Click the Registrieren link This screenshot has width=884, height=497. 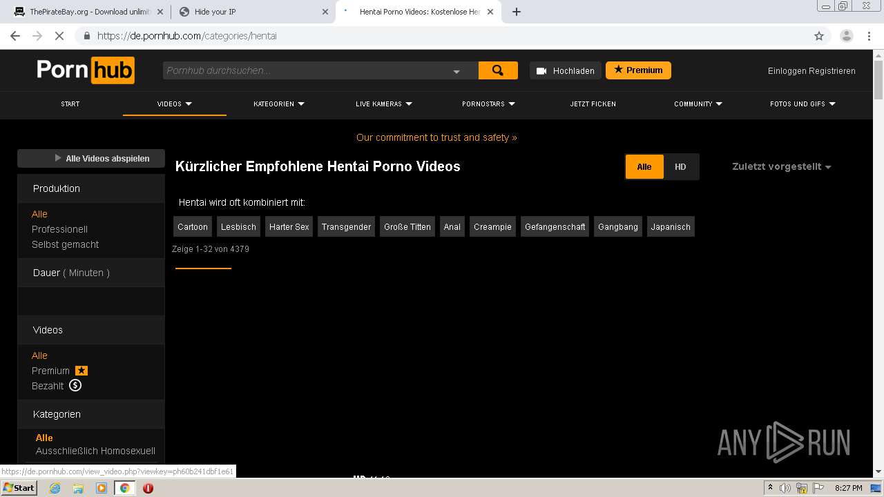tap(832, 71)
